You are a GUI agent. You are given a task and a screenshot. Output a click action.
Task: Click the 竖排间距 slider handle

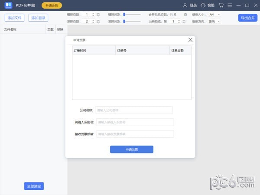(124, 21)
